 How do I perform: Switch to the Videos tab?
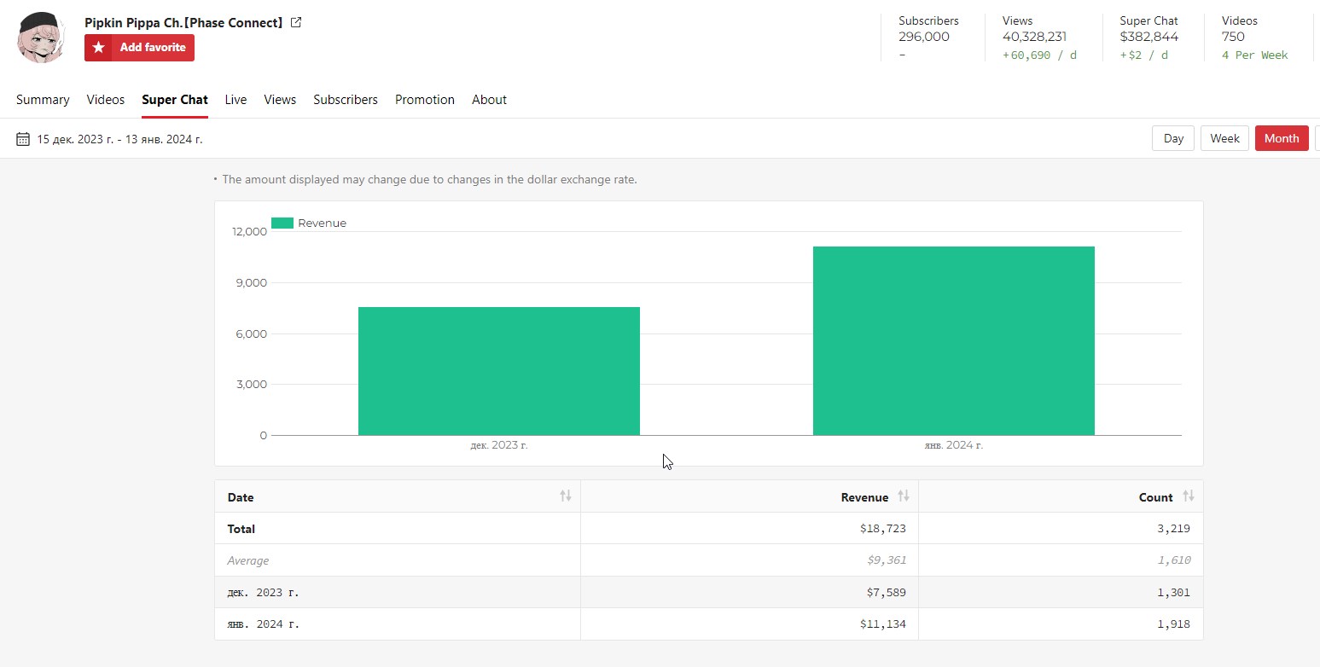click(x=106, y=100)
